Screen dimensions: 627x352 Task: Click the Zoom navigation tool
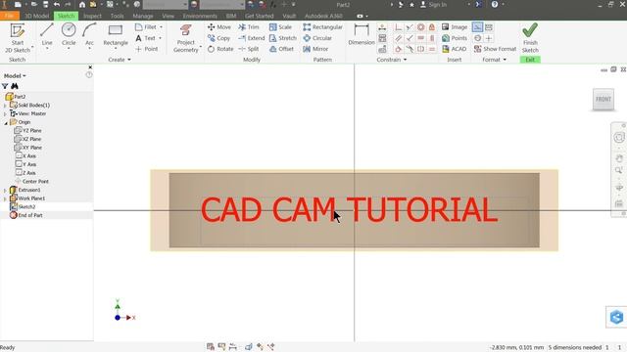tap(619, 170)
